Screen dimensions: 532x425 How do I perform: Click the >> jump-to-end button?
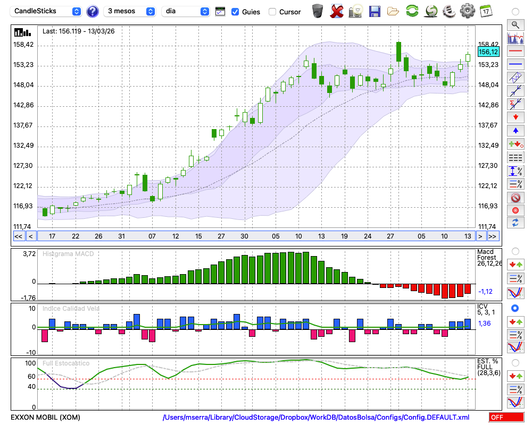tap(493, 236)
